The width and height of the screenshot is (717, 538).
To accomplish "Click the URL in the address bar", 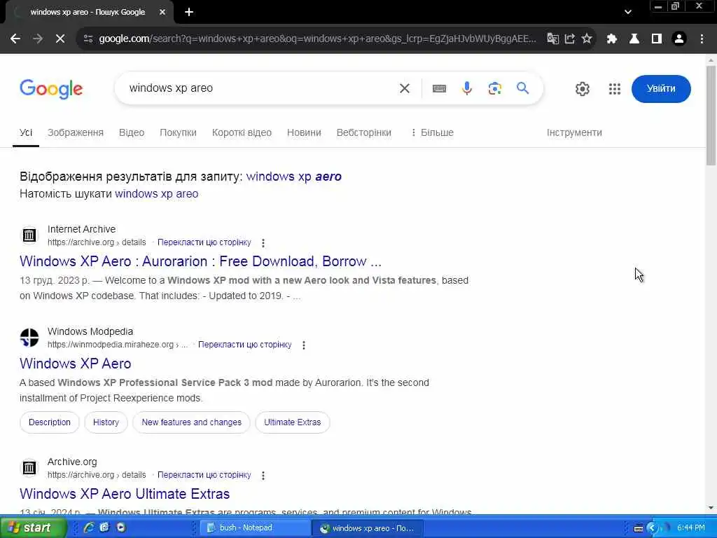I will (x=317, y=39).
